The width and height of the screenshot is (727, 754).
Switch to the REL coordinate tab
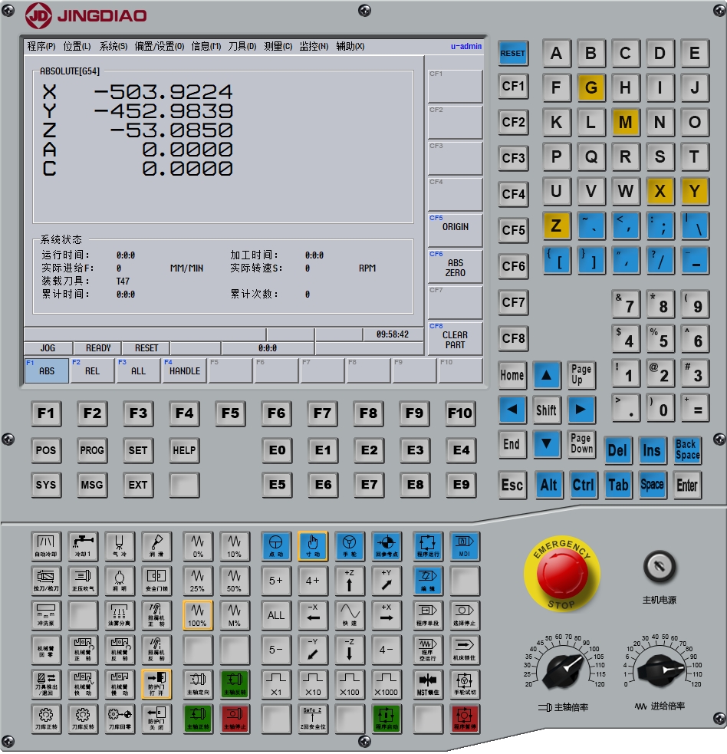coord(92,370)
